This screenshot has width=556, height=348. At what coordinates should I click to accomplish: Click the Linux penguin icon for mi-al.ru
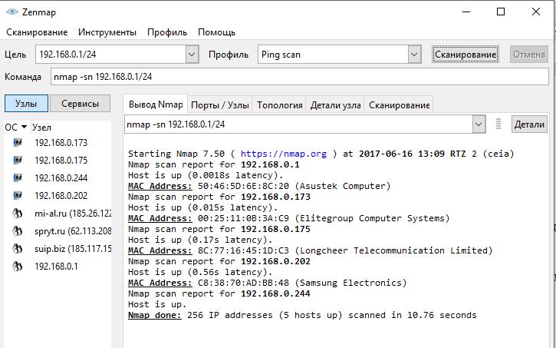[x=17, y=214]
